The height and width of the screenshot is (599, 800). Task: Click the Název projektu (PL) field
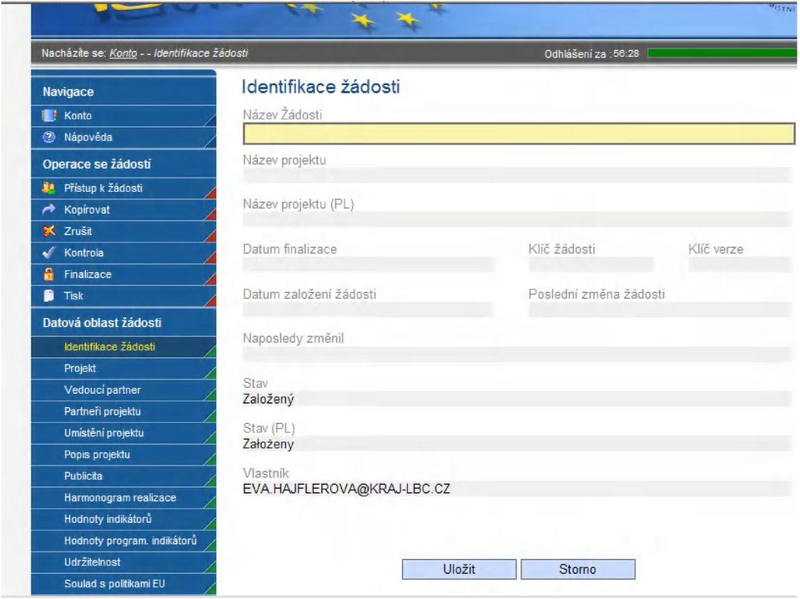tap(517, 220)
